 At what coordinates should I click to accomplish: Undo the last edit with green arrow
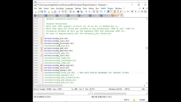[x=70, y=12]
